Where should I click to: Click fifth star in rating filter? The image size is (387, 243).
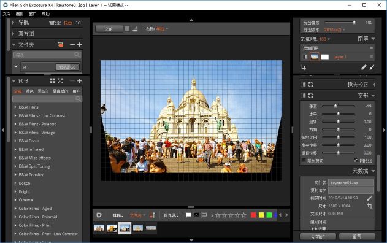coord(244,215)
